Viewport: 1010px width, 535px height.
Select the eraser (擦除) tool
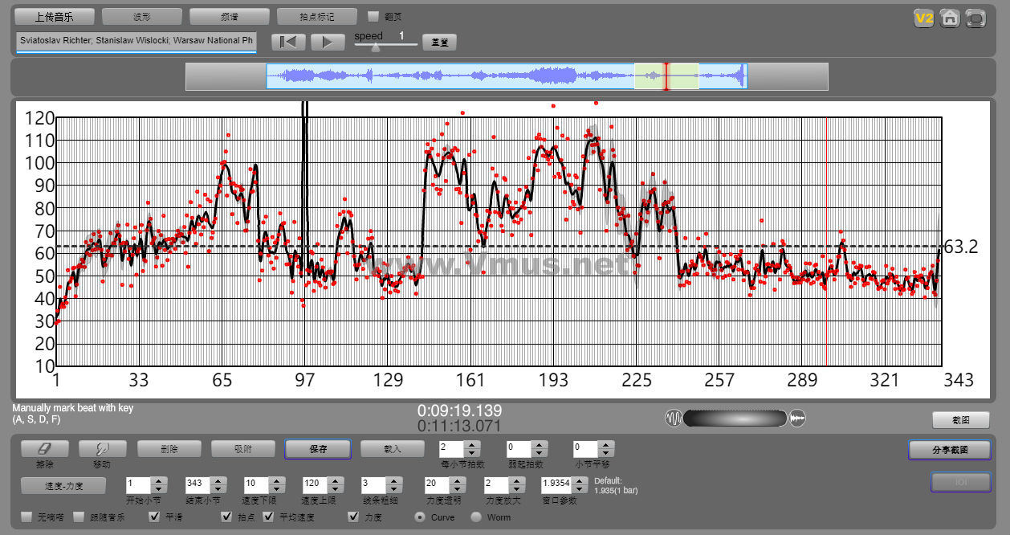point(45,449)
